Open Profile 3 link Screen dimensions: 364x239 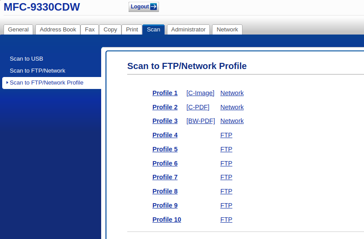(165, 121)
